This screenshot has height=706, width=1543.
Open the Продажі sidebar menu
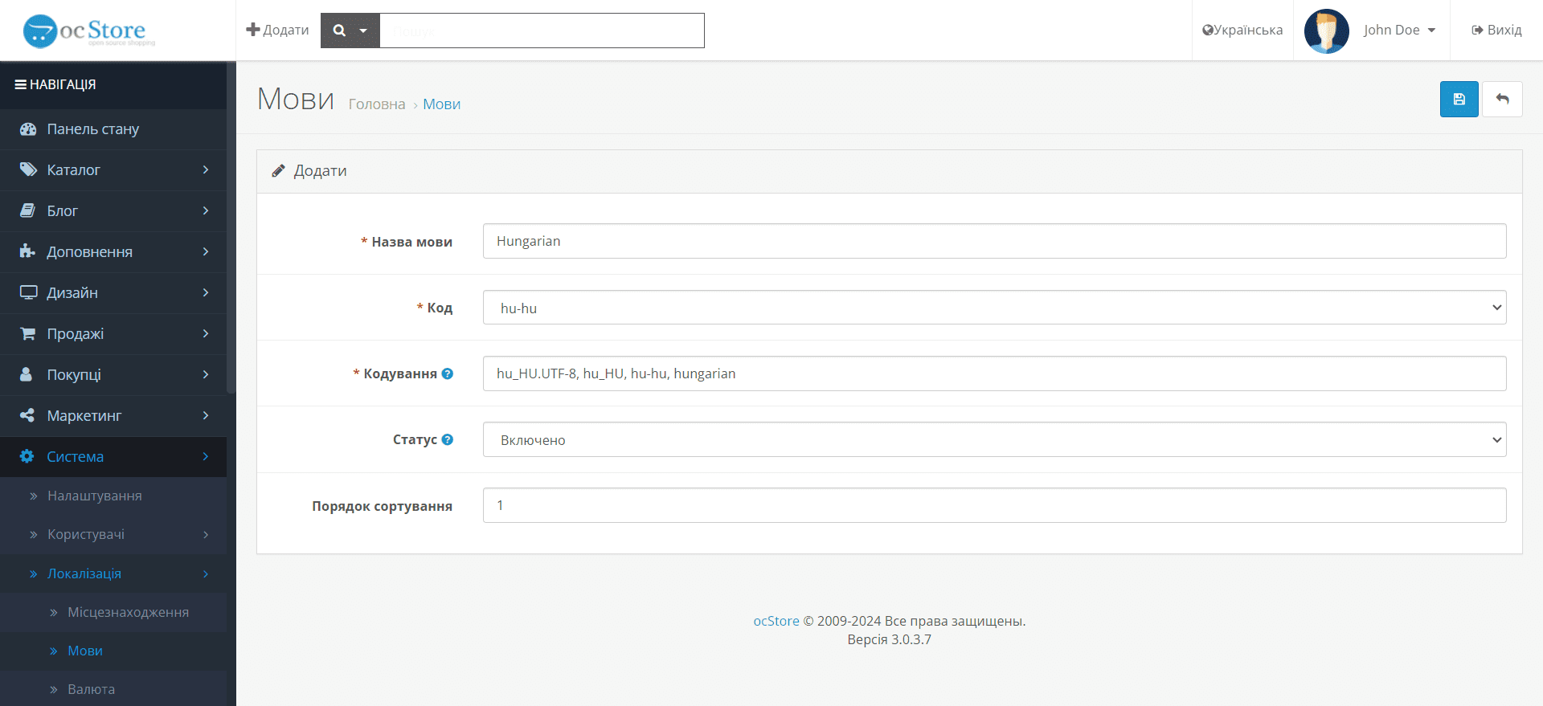click(x=113, y=333)
